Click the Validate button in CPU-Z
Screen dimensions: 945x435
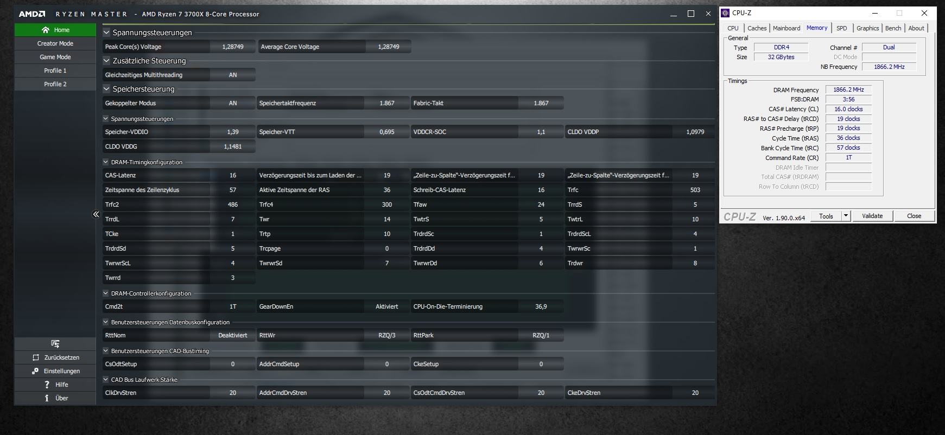[872, 216]
